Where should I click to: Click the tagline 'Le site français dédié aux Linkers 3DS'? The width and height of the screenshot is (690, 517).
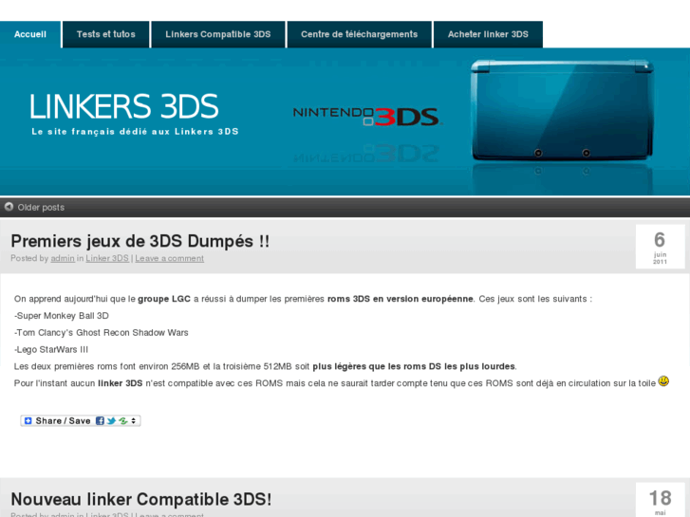point(135,132)
